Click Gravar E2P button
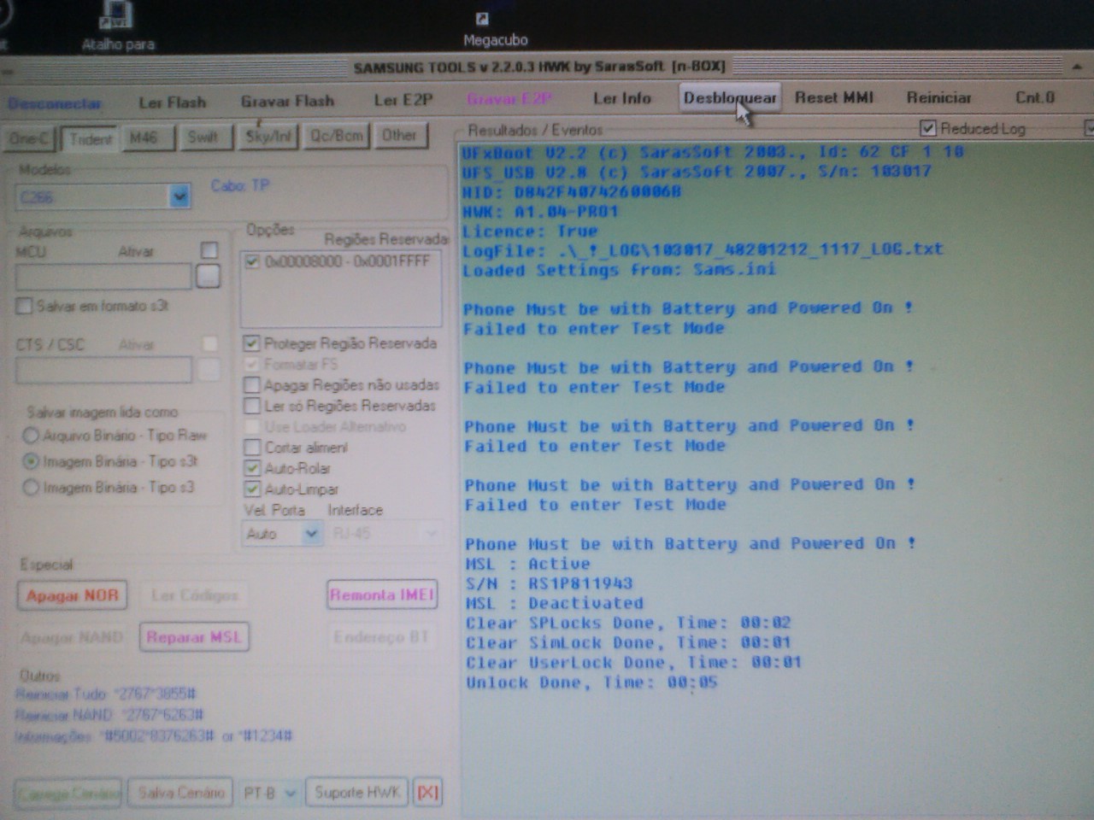The width and height of the screenshot is (1094, 820). click(x=509, y=100)
